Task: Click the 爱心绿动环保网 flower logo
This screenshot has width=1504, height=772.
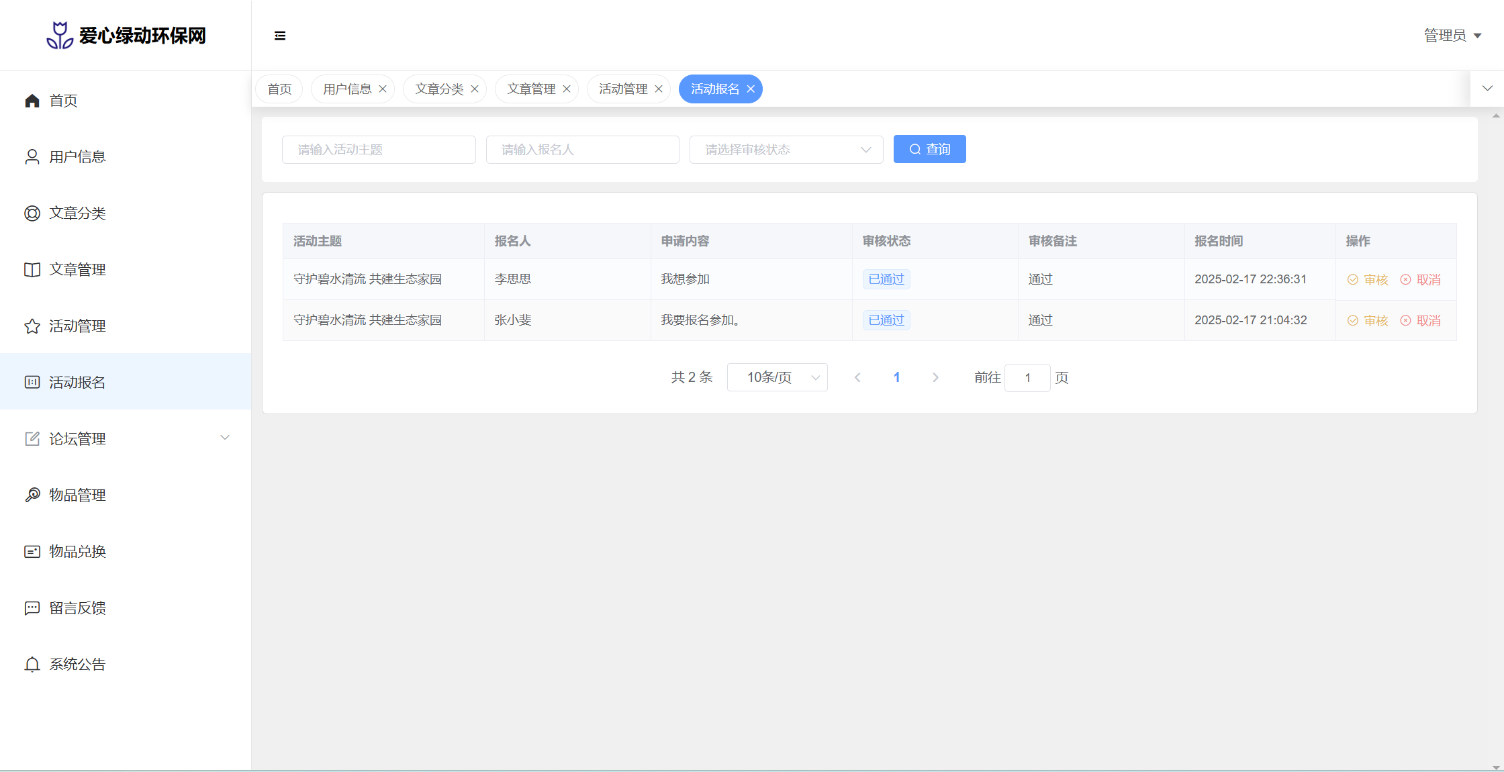Action: (60, 36)
